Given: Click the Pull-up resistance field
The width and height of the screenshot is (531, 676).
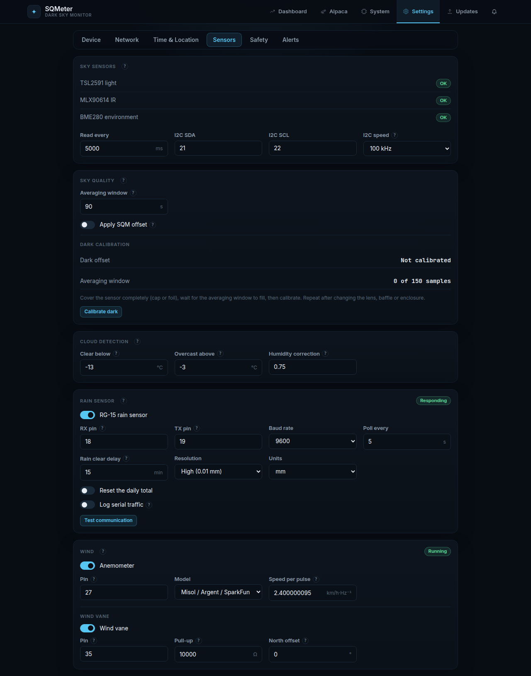Looking at the screenshot, I should [x=218, y=654].
